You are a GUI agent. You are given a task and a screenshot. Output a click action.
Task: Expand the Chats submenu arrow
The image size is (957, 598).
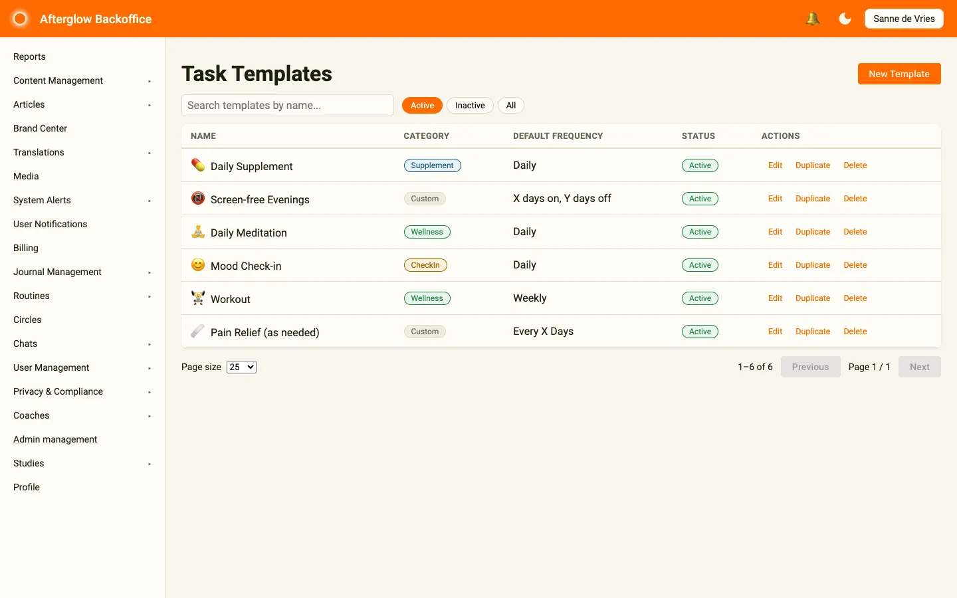pos(150,344)
